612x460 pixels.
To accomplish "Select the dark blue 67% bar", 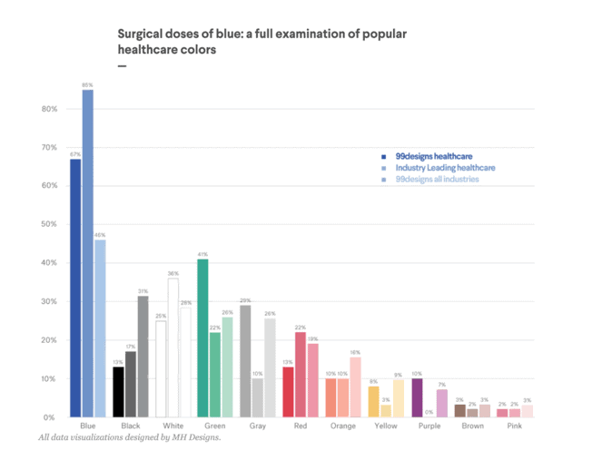I will click(x=75, y=289).
